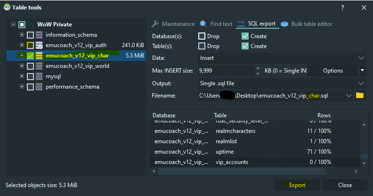This screenshot has width=373, height=196.
Task: Click the folder icon beside Filename field
Action: (360, 96)
